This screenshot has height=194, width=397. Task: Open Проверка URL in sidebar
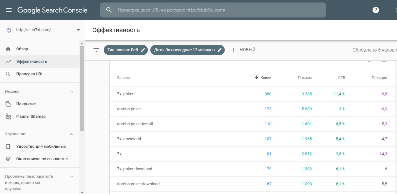40,74
